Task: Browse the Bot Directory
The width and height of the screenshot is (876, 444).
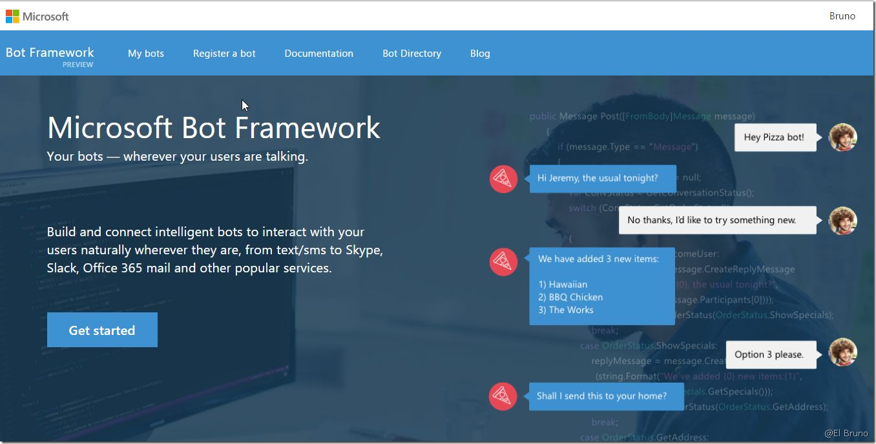Action: [x=412, y=54]
